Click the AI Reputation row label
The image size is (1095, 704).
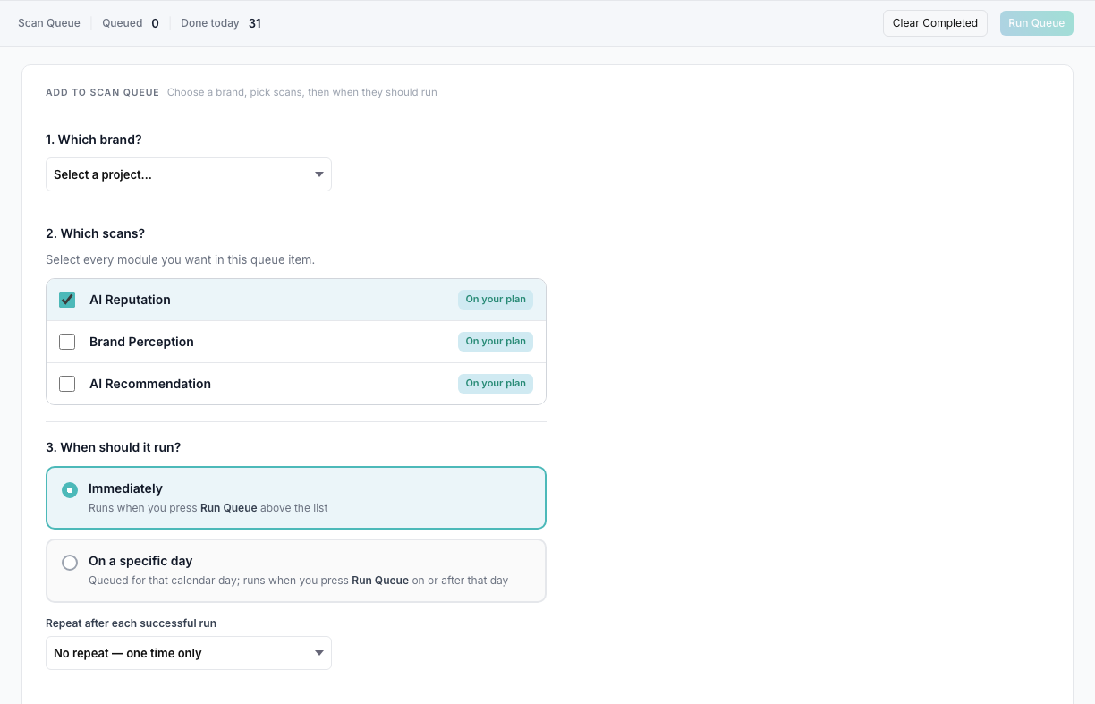click(130, 300)
